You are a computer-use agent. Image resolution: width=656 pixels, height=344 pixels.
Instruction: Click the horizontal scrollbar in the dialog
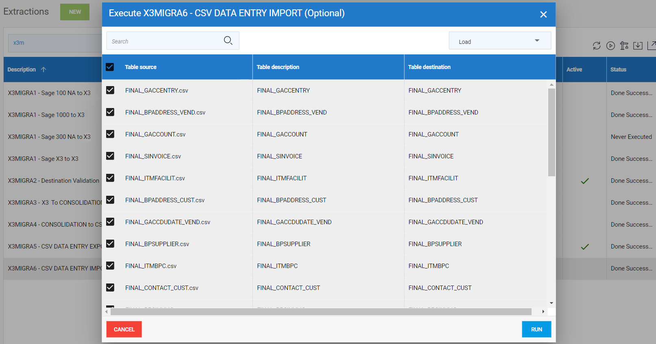click(320, 312)
